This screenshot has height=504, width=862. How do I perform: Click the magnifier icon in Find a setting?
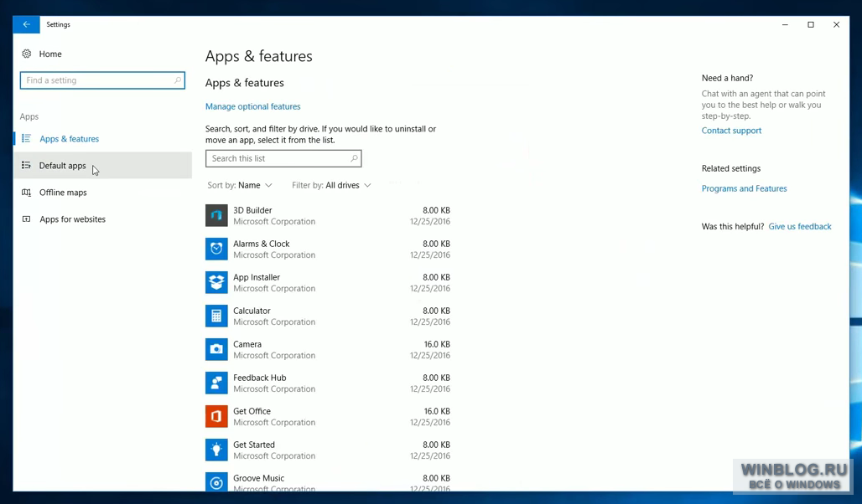[x=178, y=80]
